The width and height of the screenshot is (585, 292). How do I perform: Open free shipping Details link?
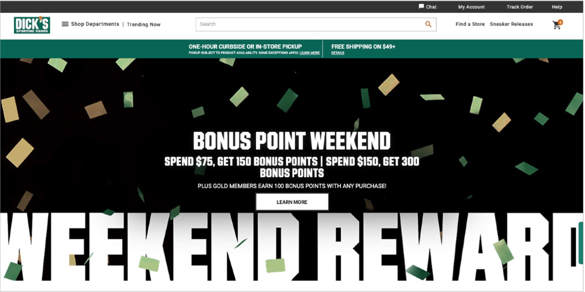pyautogui.click(x=338, y=53)
